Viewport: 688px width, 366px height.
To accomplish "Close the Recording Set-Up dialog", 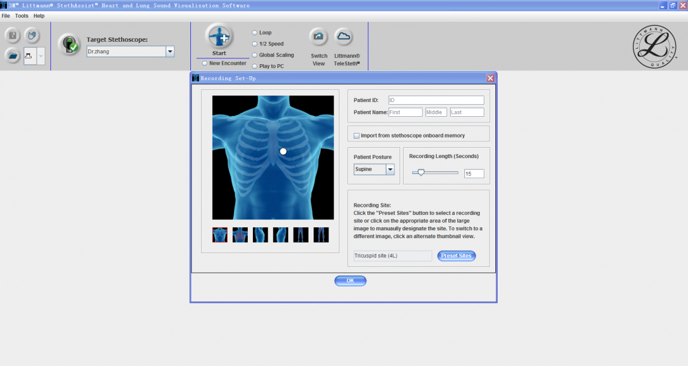I will coord(490,78).
